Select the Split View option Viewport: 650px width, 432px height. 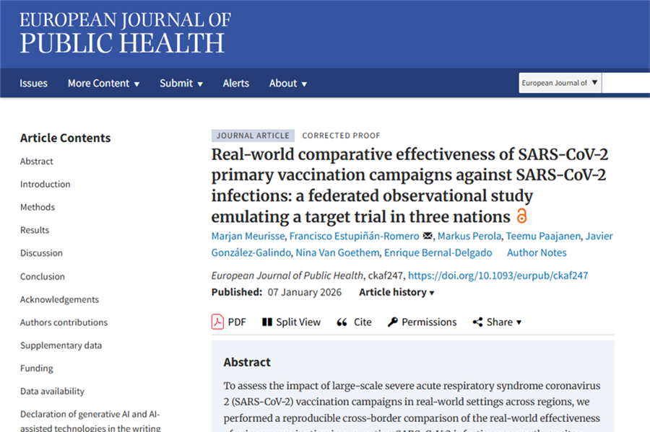[x=291, y=322]
